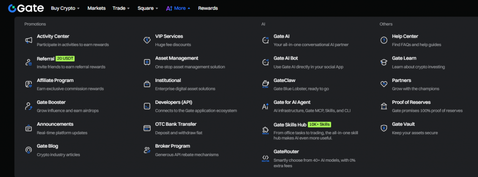Click the Referral person icon

(28, 62)
